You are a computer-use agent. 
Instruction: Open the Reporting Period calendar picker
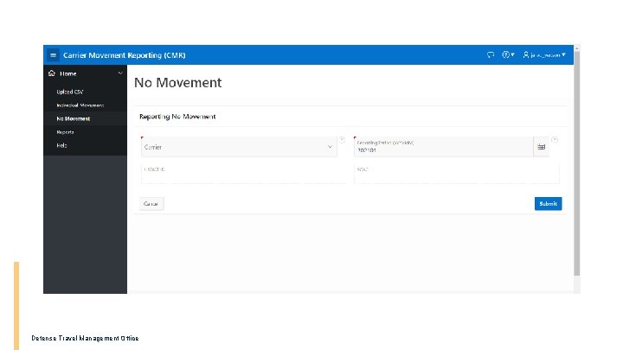point(541,147)
